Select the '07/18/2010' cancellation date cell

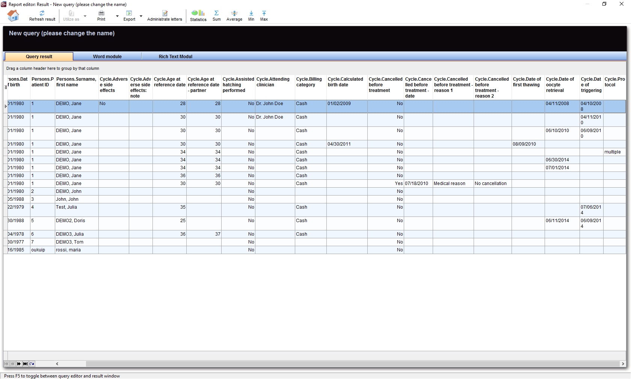(x=418, y=183)
